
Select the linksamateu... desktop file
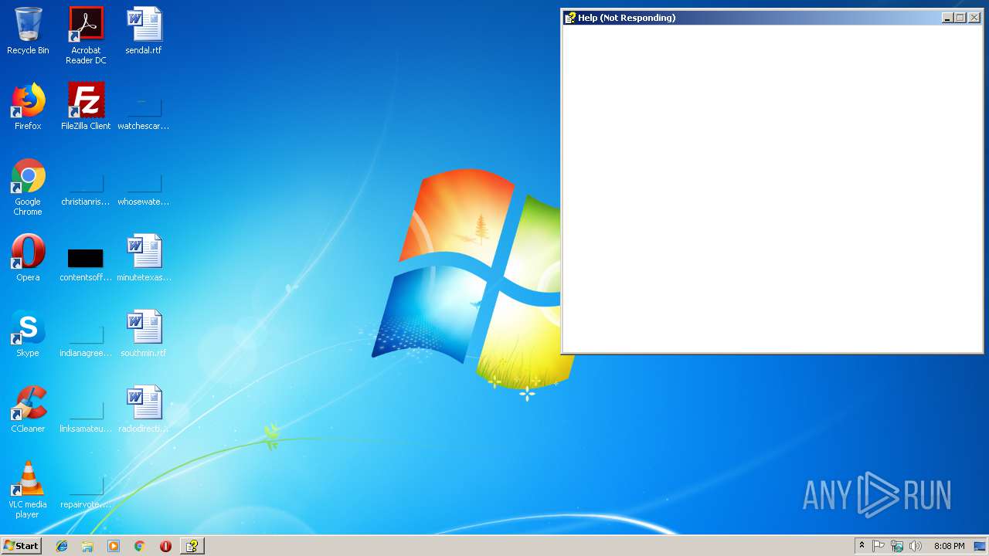coord(86,417)
